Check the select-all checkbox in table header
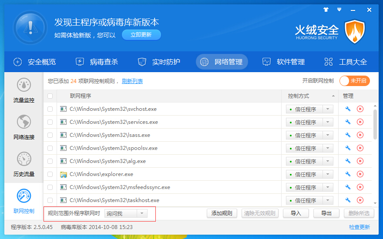Viewport: 383px width, 239px height. [x=50, y=96]
